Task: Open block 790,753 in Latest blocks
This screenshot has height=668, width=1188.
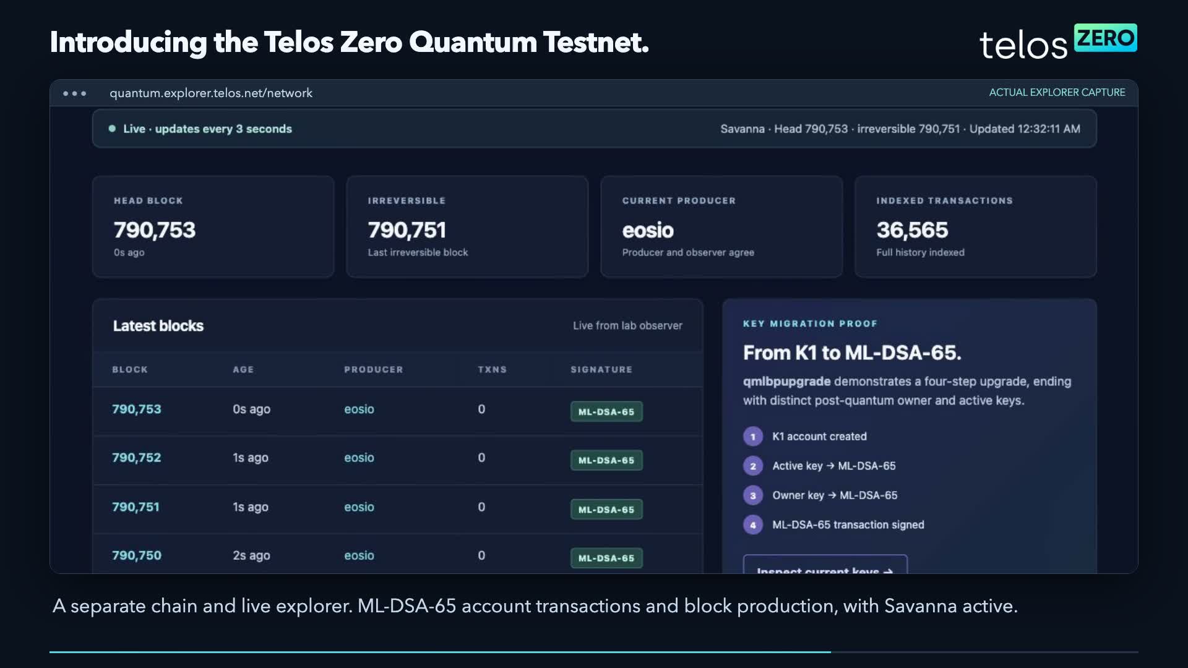Action: (x=136, y=409)
